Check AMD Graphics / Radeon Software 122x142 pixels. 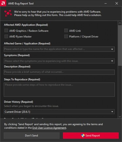[6, 31]
